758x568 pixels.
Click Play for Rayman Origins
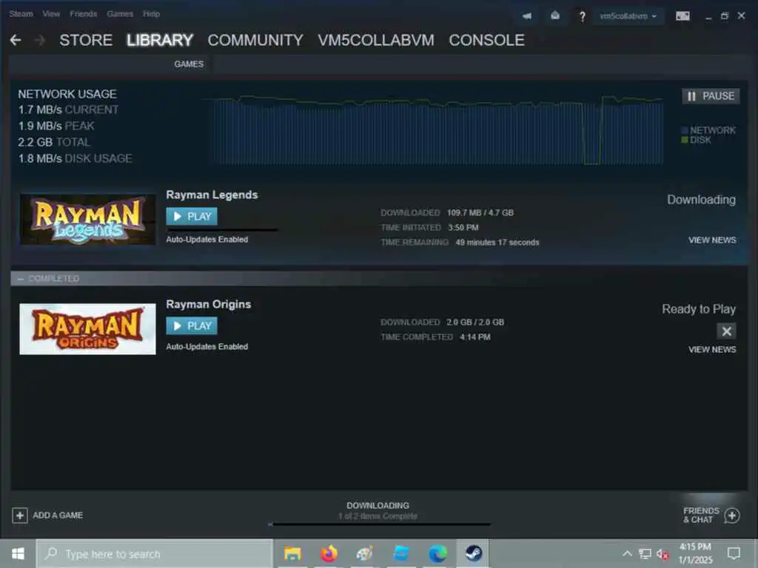coord(192,326)
